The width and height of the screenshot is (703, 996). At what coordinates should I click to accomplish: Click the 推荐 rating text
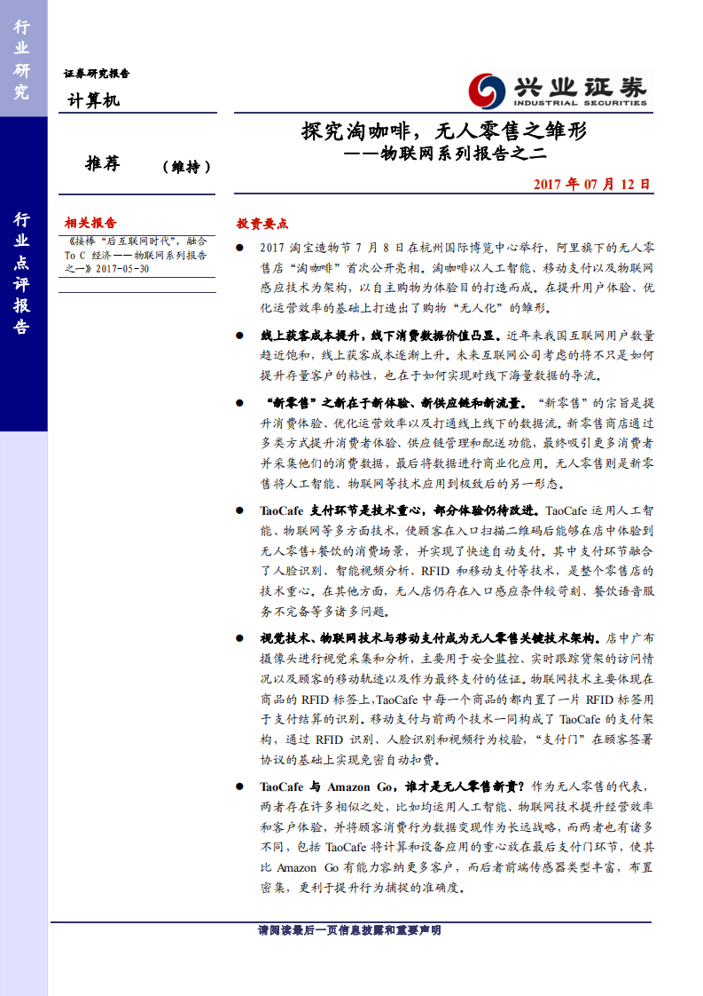point(103,164)
